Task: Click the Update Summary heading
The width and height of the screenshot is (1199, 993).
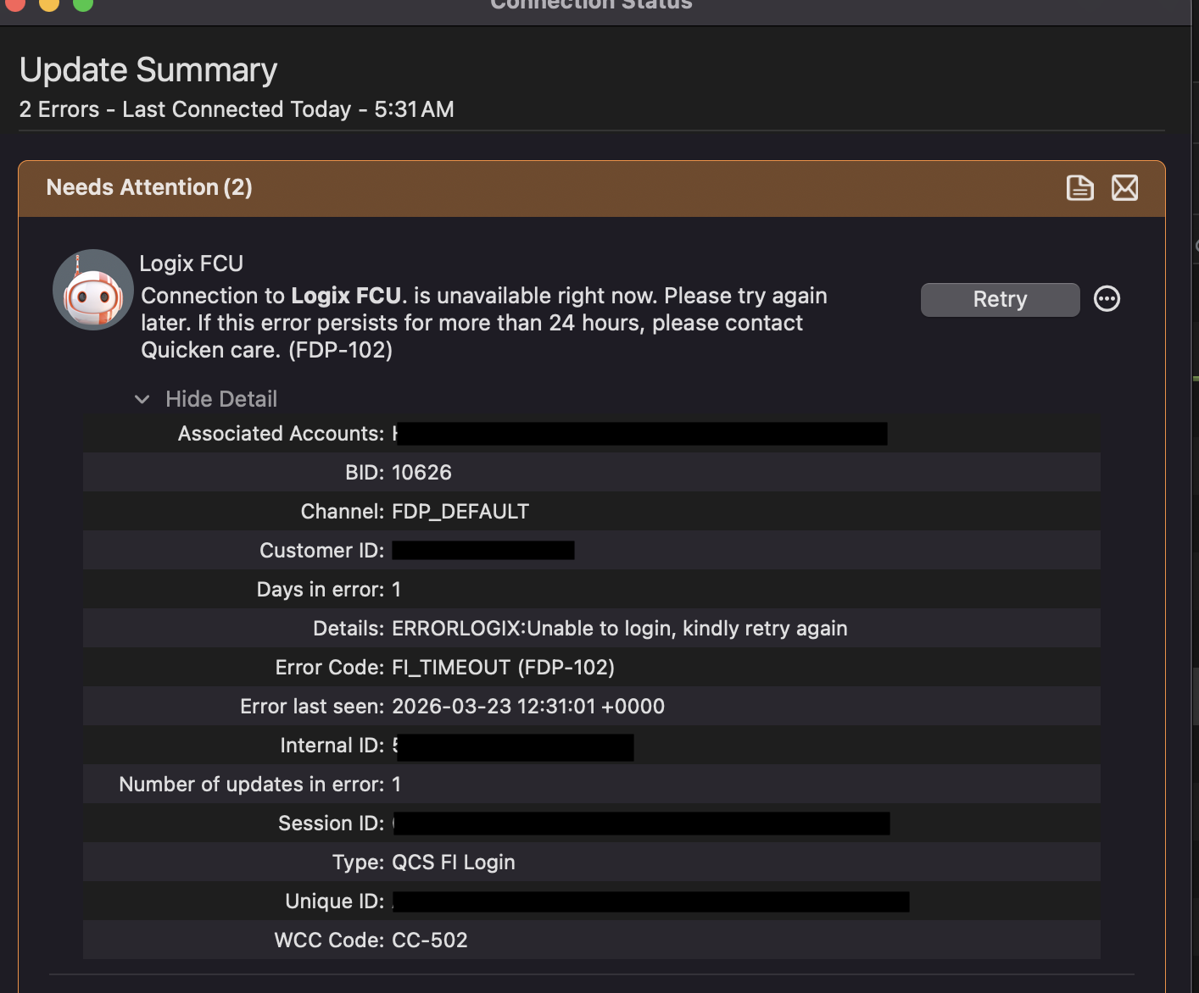Action: click(x=148, y=69)
